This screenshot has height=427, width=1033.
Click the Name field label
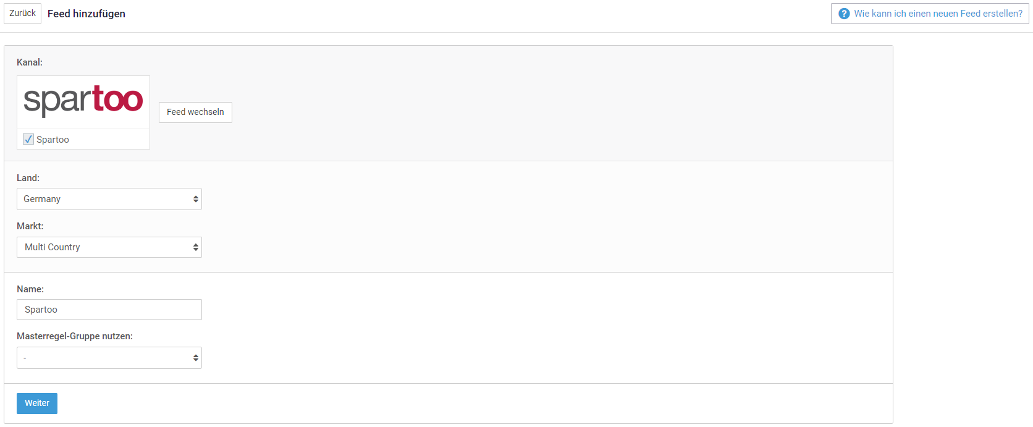(x=30, y=289)
